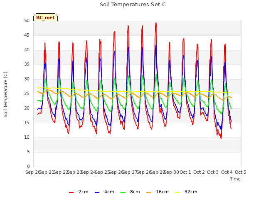Click the 5 y-axis tick label
Screen dimensions: 266x200
[28, 152]
